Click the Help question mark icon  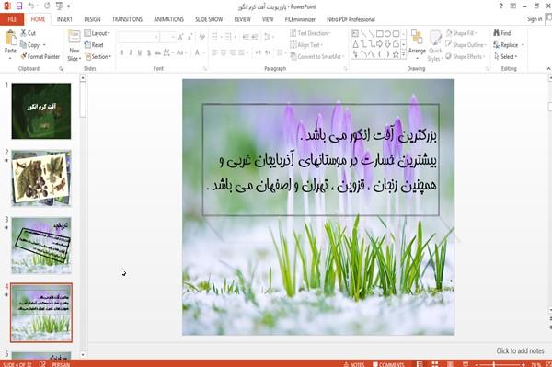pyautogui.click(x=501, y=6)
